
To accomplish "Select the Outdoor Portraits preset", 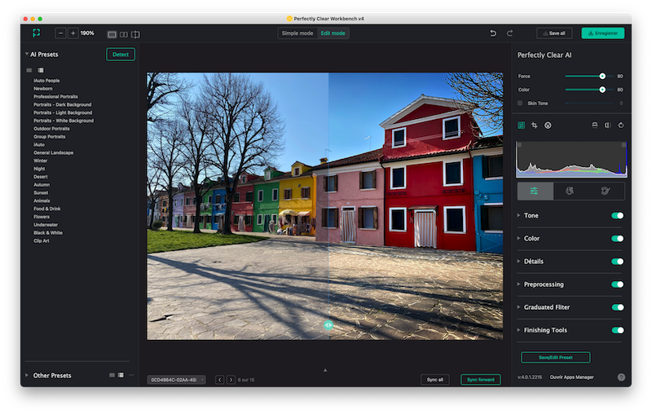I will (51, 129).
